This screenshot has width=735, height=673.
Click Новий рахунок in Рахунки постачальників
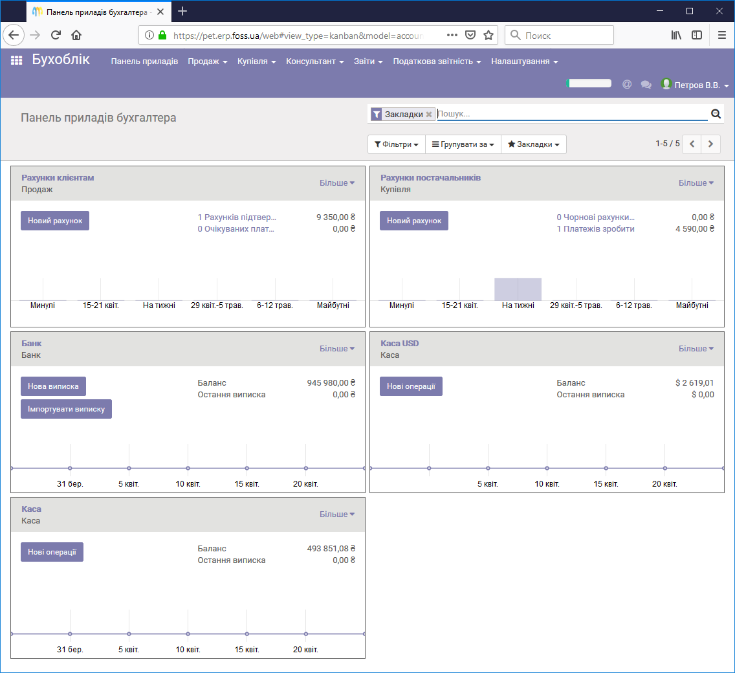[414, 221]
